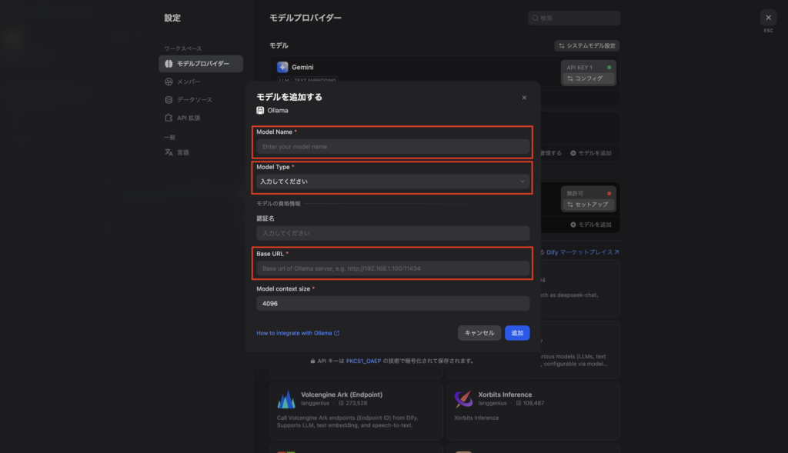Click the 言語 translate icon
This screenshot has width=788, height=453.
point(169,152)
